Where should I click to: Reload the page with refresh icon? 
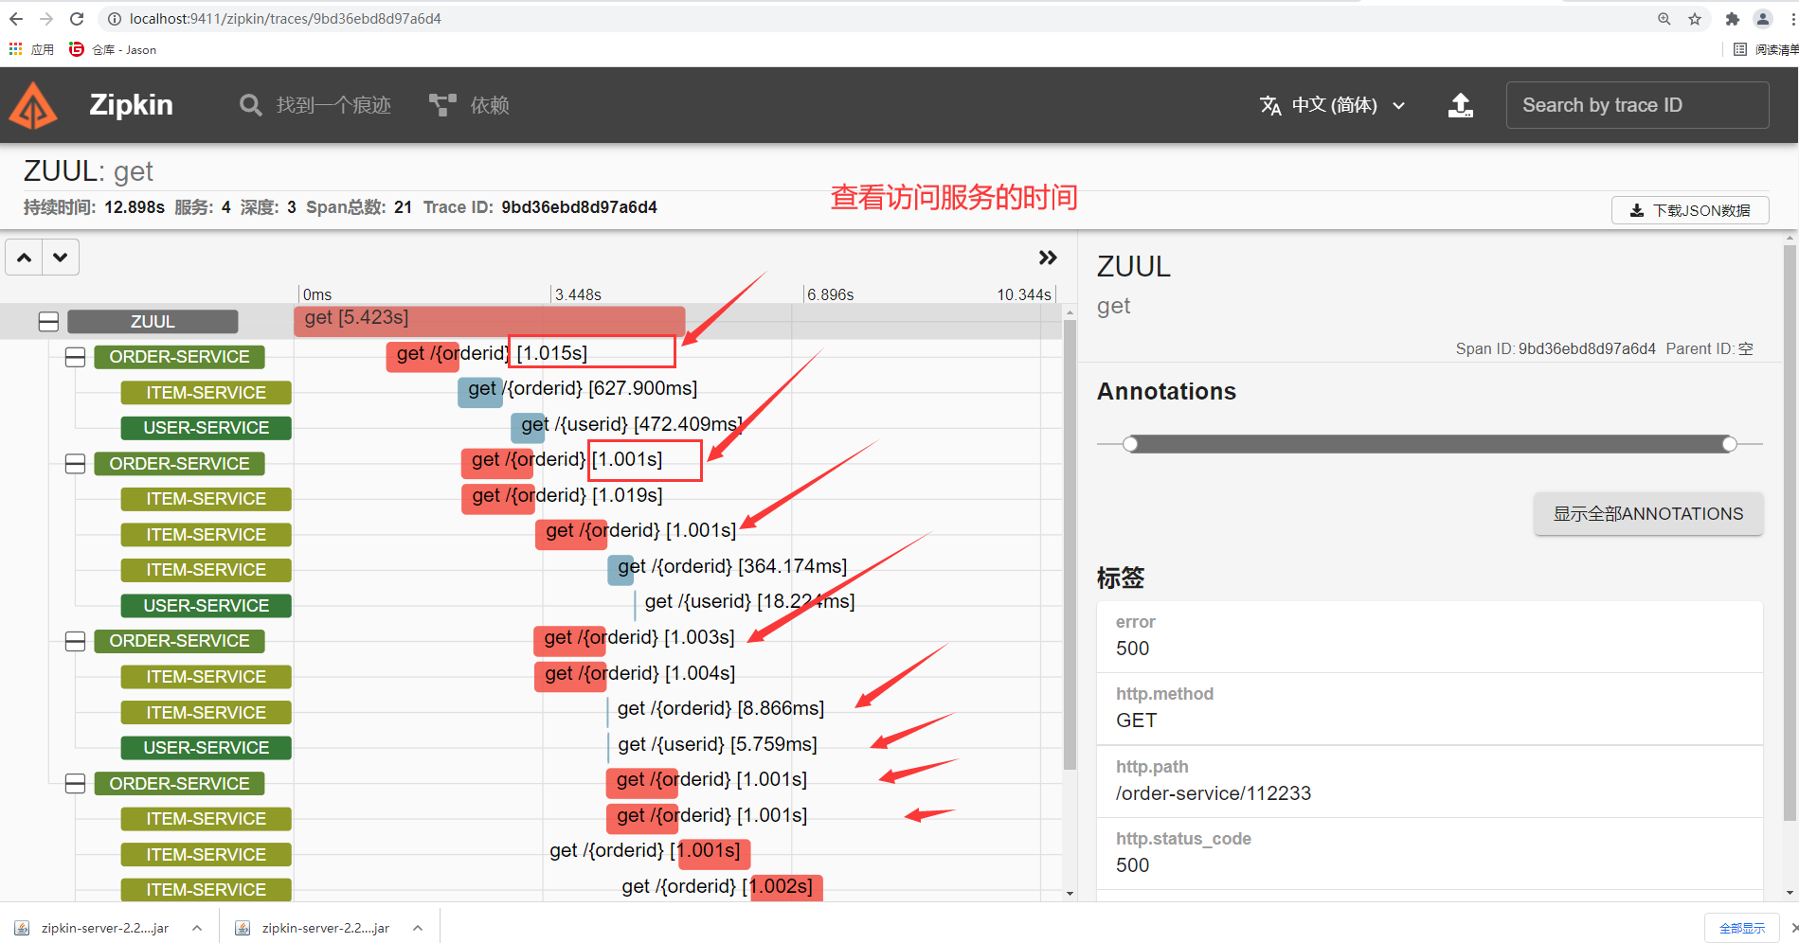tap(78, 19)
